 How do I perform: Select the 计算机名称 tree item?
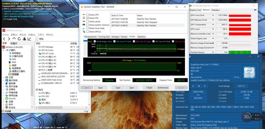point(17,56)
